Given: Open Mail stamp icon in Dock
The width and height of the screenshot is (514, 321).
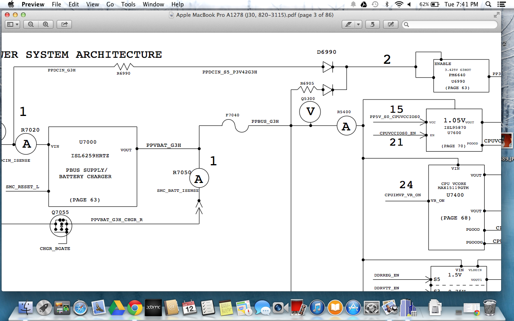Looking at the screenshot, I should [x=98, y=308].
